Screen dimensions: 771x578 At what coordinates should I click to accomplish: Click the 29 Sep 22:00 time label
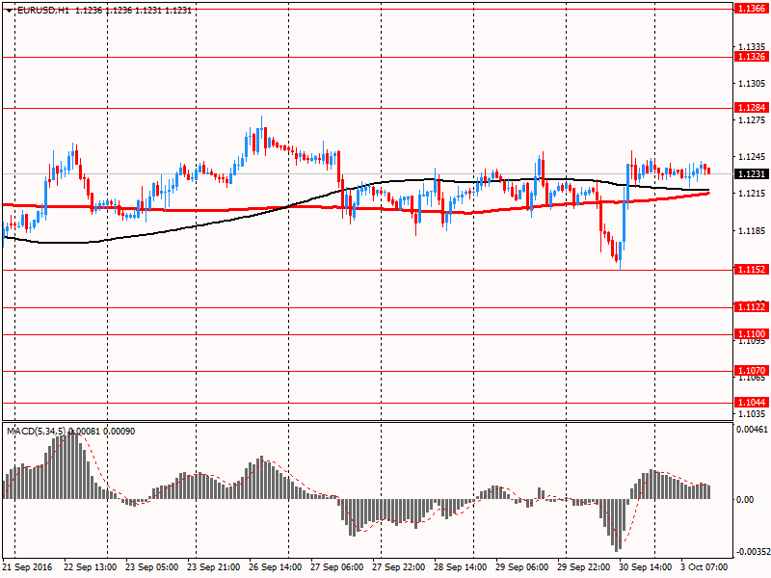pyautogui.click(x=584, y=567)
